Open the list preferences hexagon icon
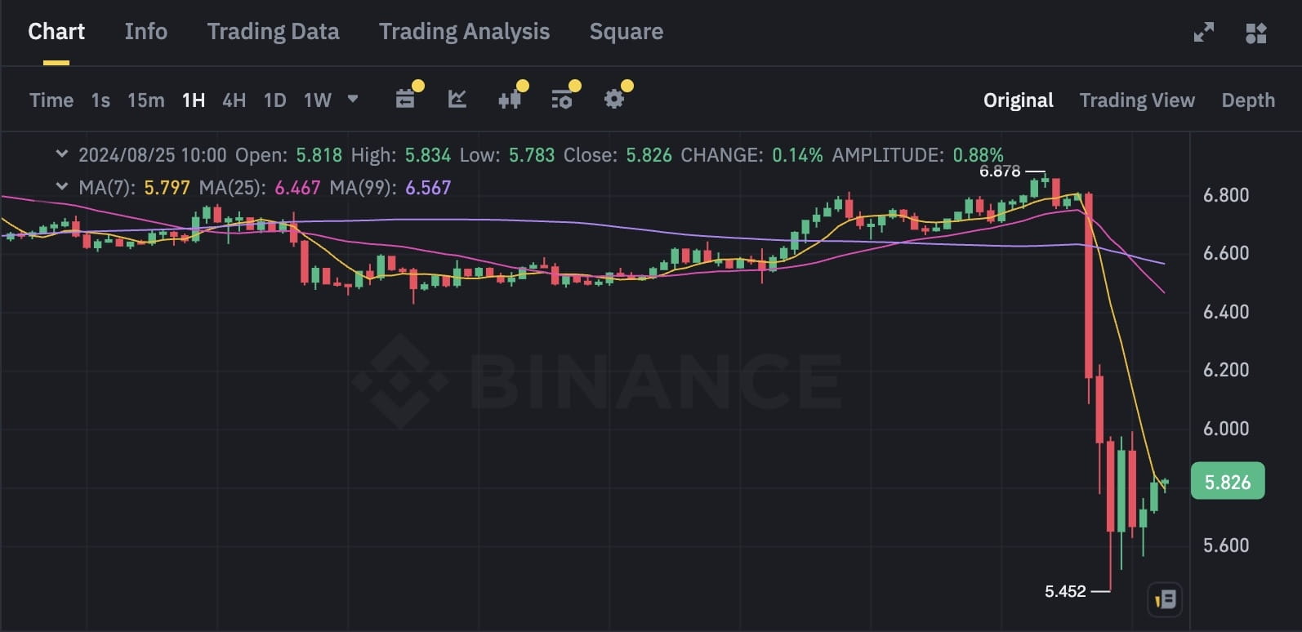Screen dimensions: 1302x632 [562, 100]
